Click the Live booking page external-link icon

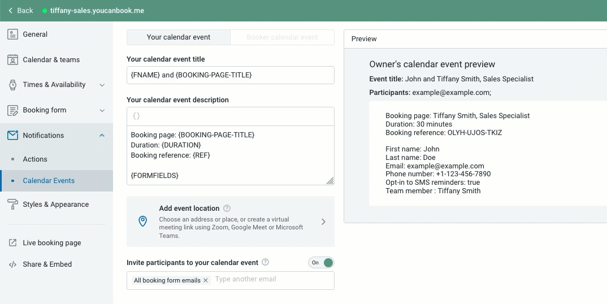(x=12, y=243)
